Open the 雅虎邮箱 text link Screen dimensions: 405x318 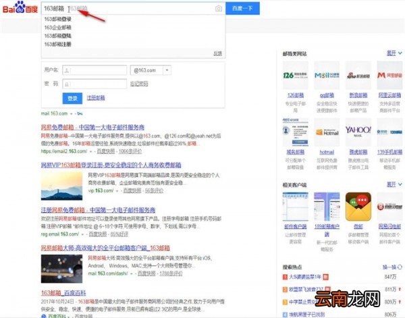tap(358, 152)
